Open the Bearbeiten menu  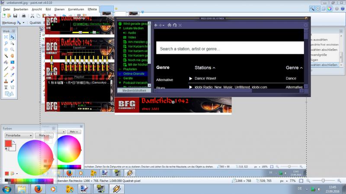pyautogui.click(x=21, y=9)
